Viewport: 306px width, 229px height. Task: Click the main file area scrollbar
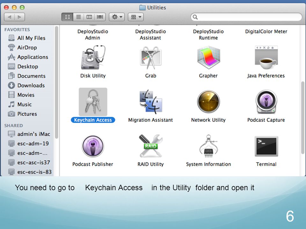[x=303, y=118]
